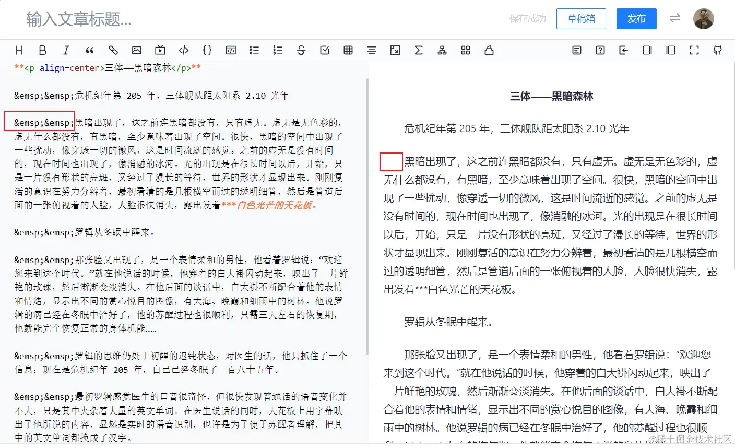Click the editor pane vertical scrollbar
This screenshot has height=448, width=735.
(x=367, y=217)
